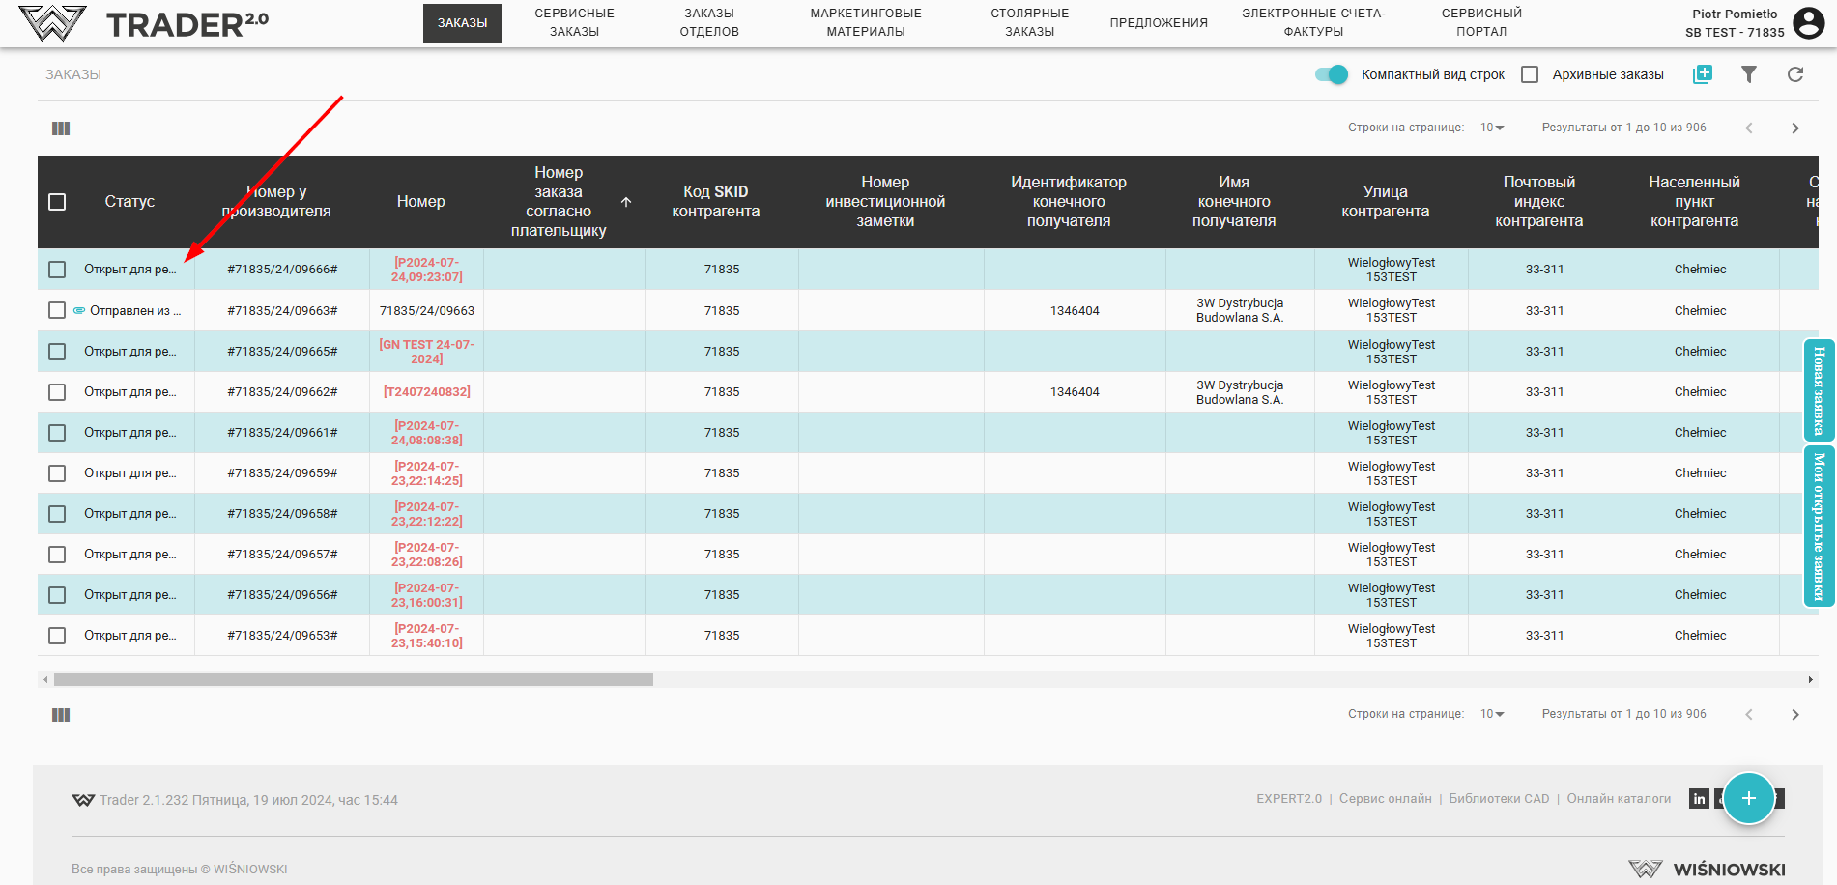The image size is (1837, 885).
Task: Select checkbox for order #71835/24/09663#
Action: [57, 310]
